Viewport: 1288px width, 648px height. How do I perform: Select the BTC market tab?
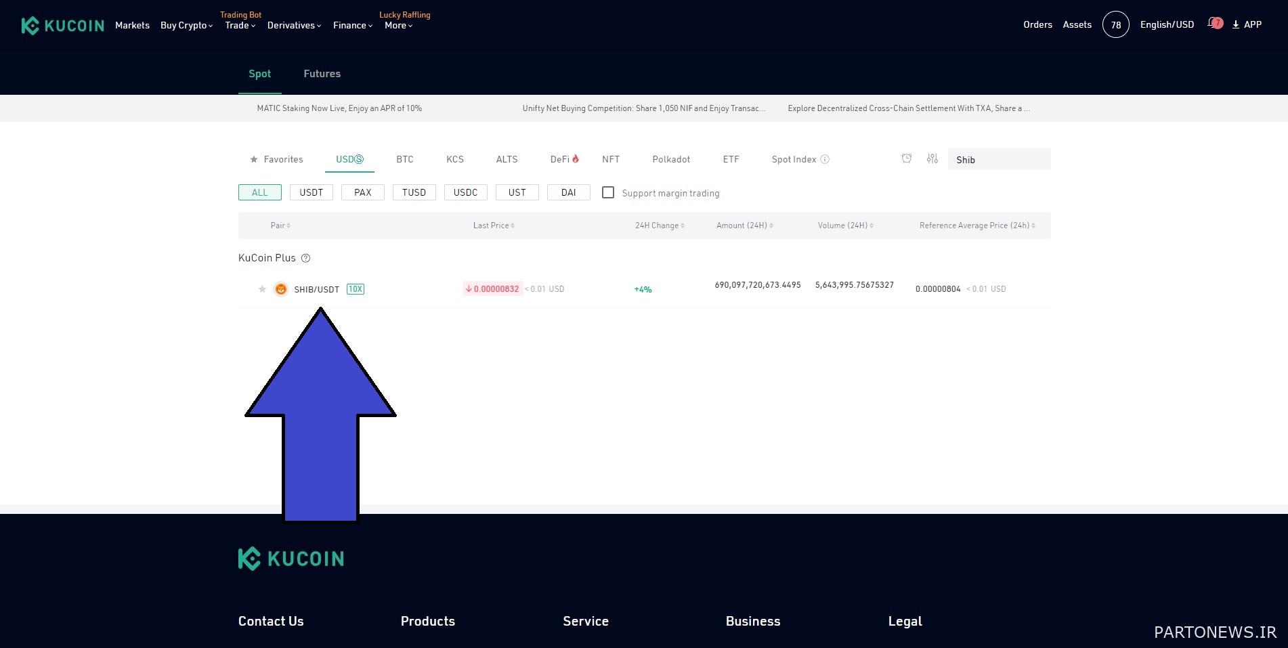click(404, 159)
